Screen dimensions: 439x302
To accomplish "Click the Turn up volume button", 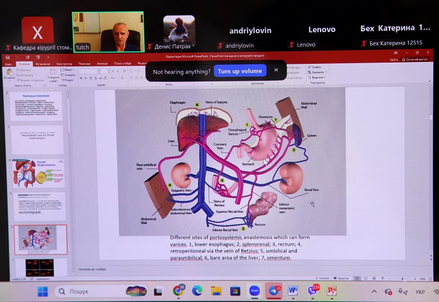I will click(240, 71).
